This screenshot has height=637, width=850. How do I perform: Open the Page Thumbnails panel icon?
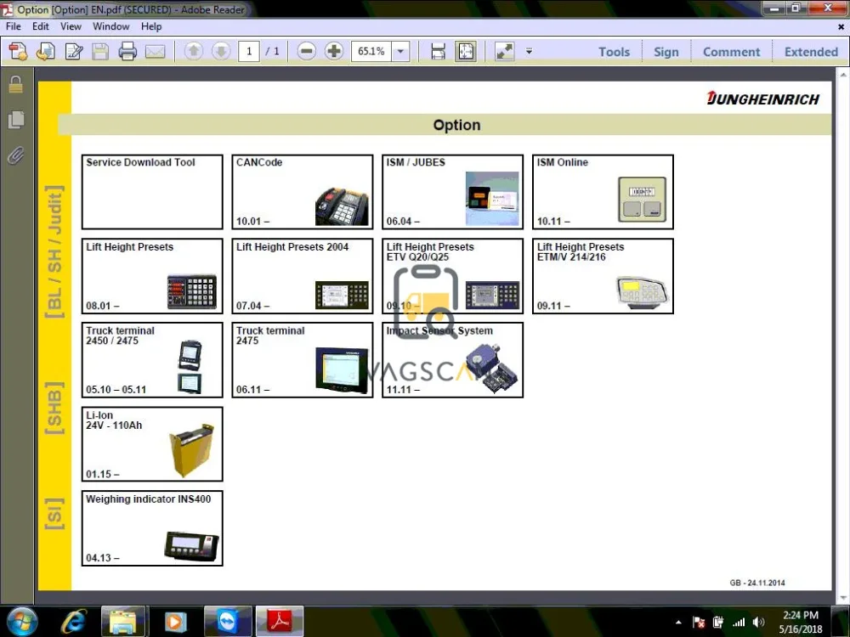15,120
